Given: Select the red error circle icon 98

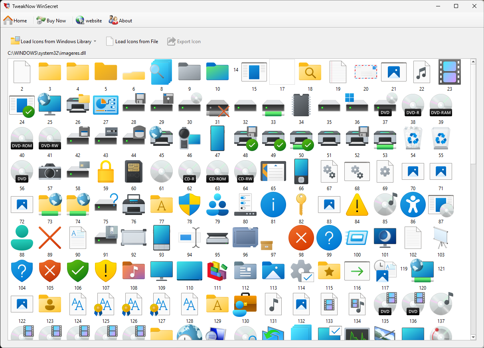Looking at the screenshot, I should tap(301, 238).
